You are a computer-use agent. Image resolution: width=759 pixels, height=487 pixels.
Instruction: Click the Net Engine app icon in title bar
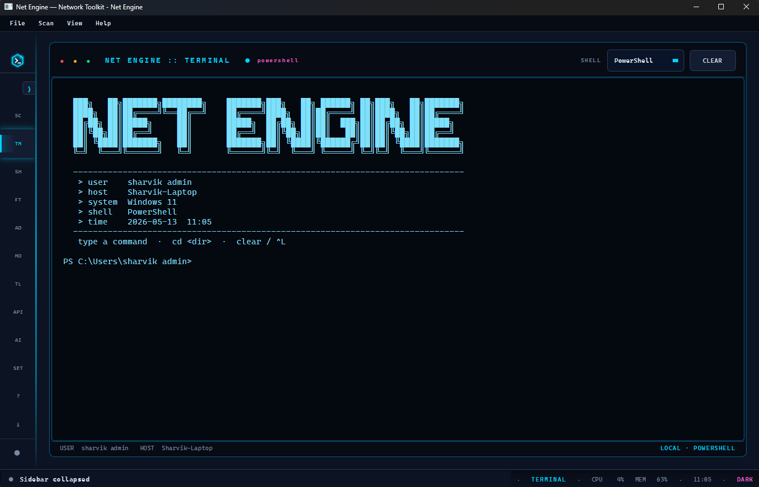coord(8,7)
